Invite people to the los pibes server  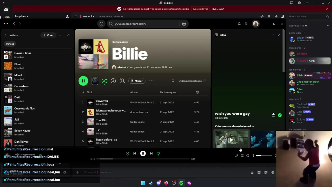[67, 16]
